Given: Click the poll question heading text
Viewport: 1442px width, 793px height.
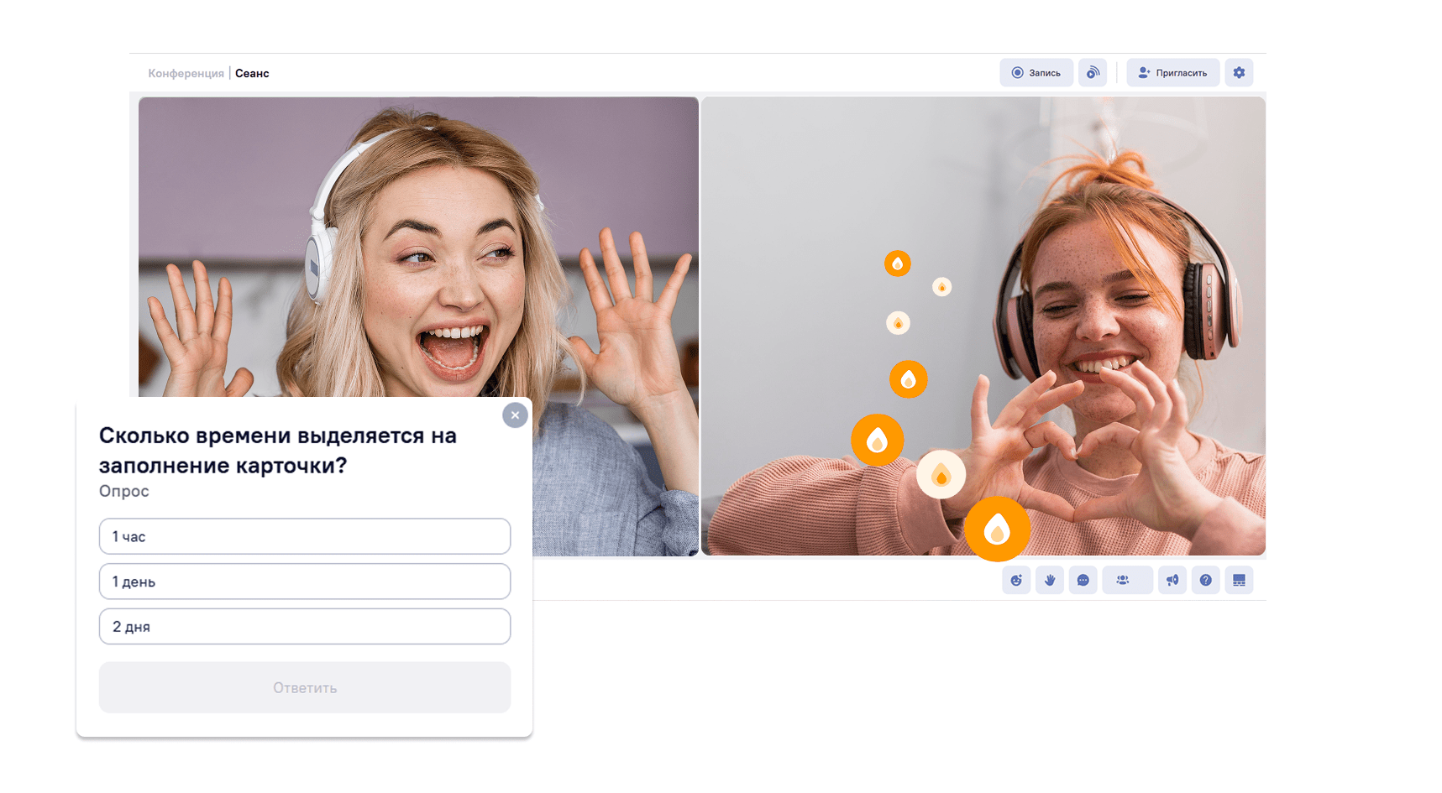Looking at the screenshot, I should coord(278,451).
